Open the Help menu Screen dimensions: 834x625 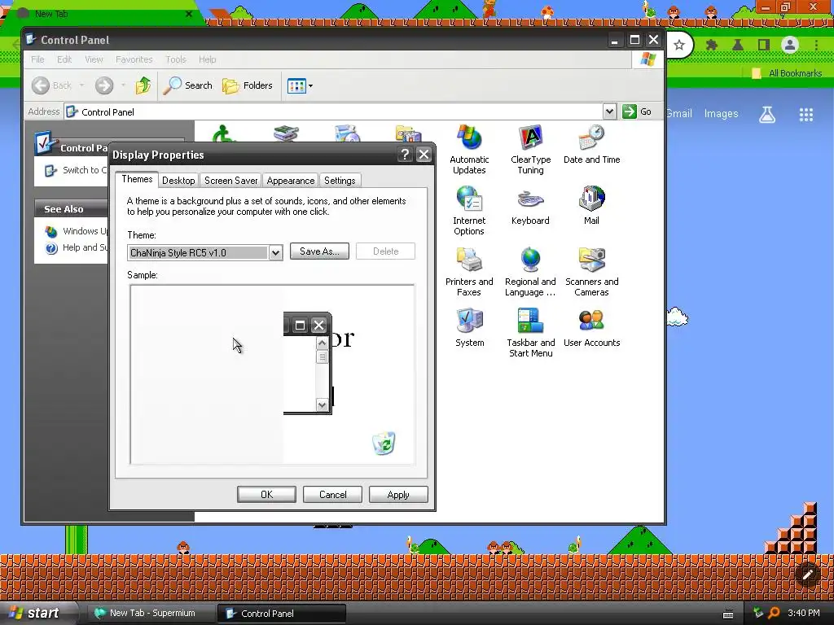pyautogui.click(x=208, y=59)
